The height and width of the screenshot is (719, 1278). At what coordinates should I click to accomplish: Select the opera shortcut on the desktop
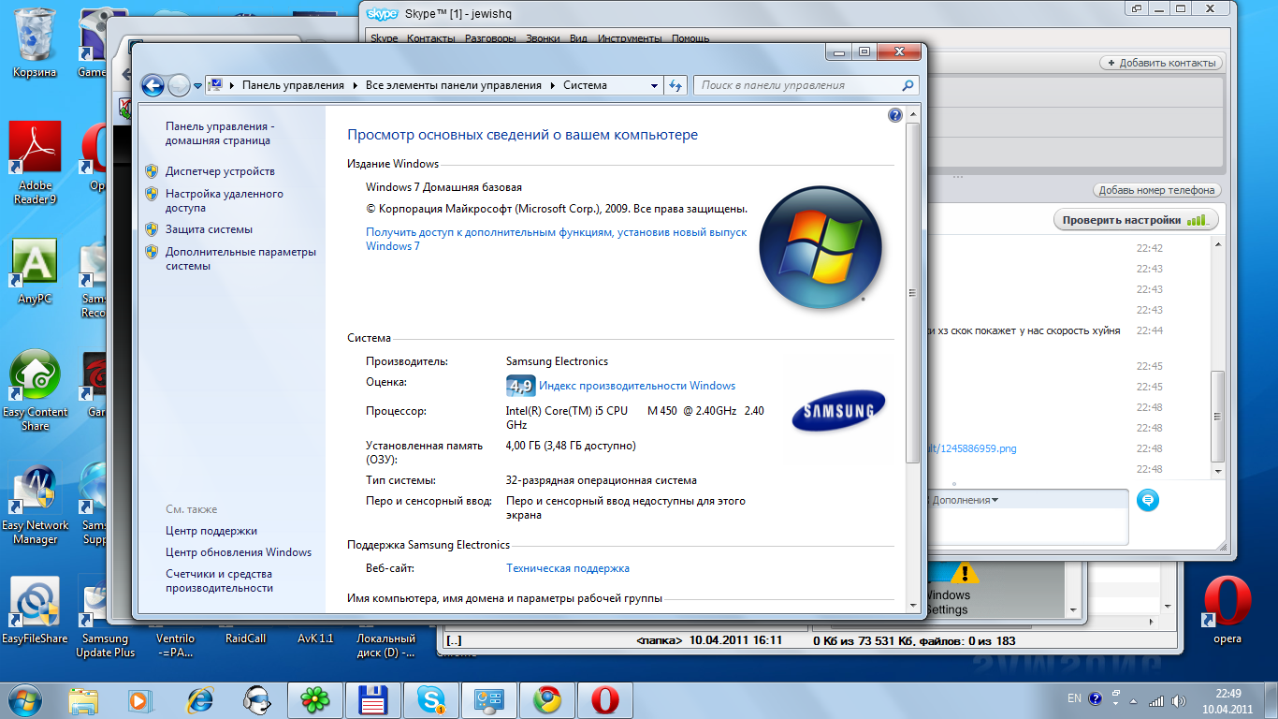pyautogui.click(x=1227, y=610)
